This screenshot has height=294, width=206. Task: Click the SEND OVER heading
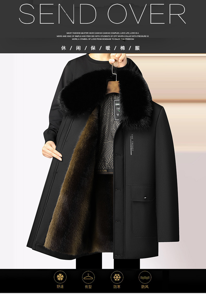102,14
